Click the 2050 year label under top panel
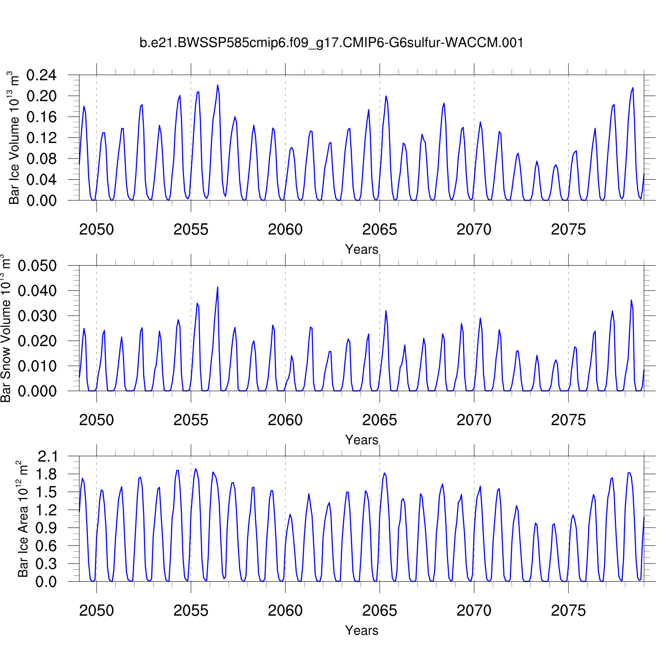 pyautogui.click(x=96, y=229)
